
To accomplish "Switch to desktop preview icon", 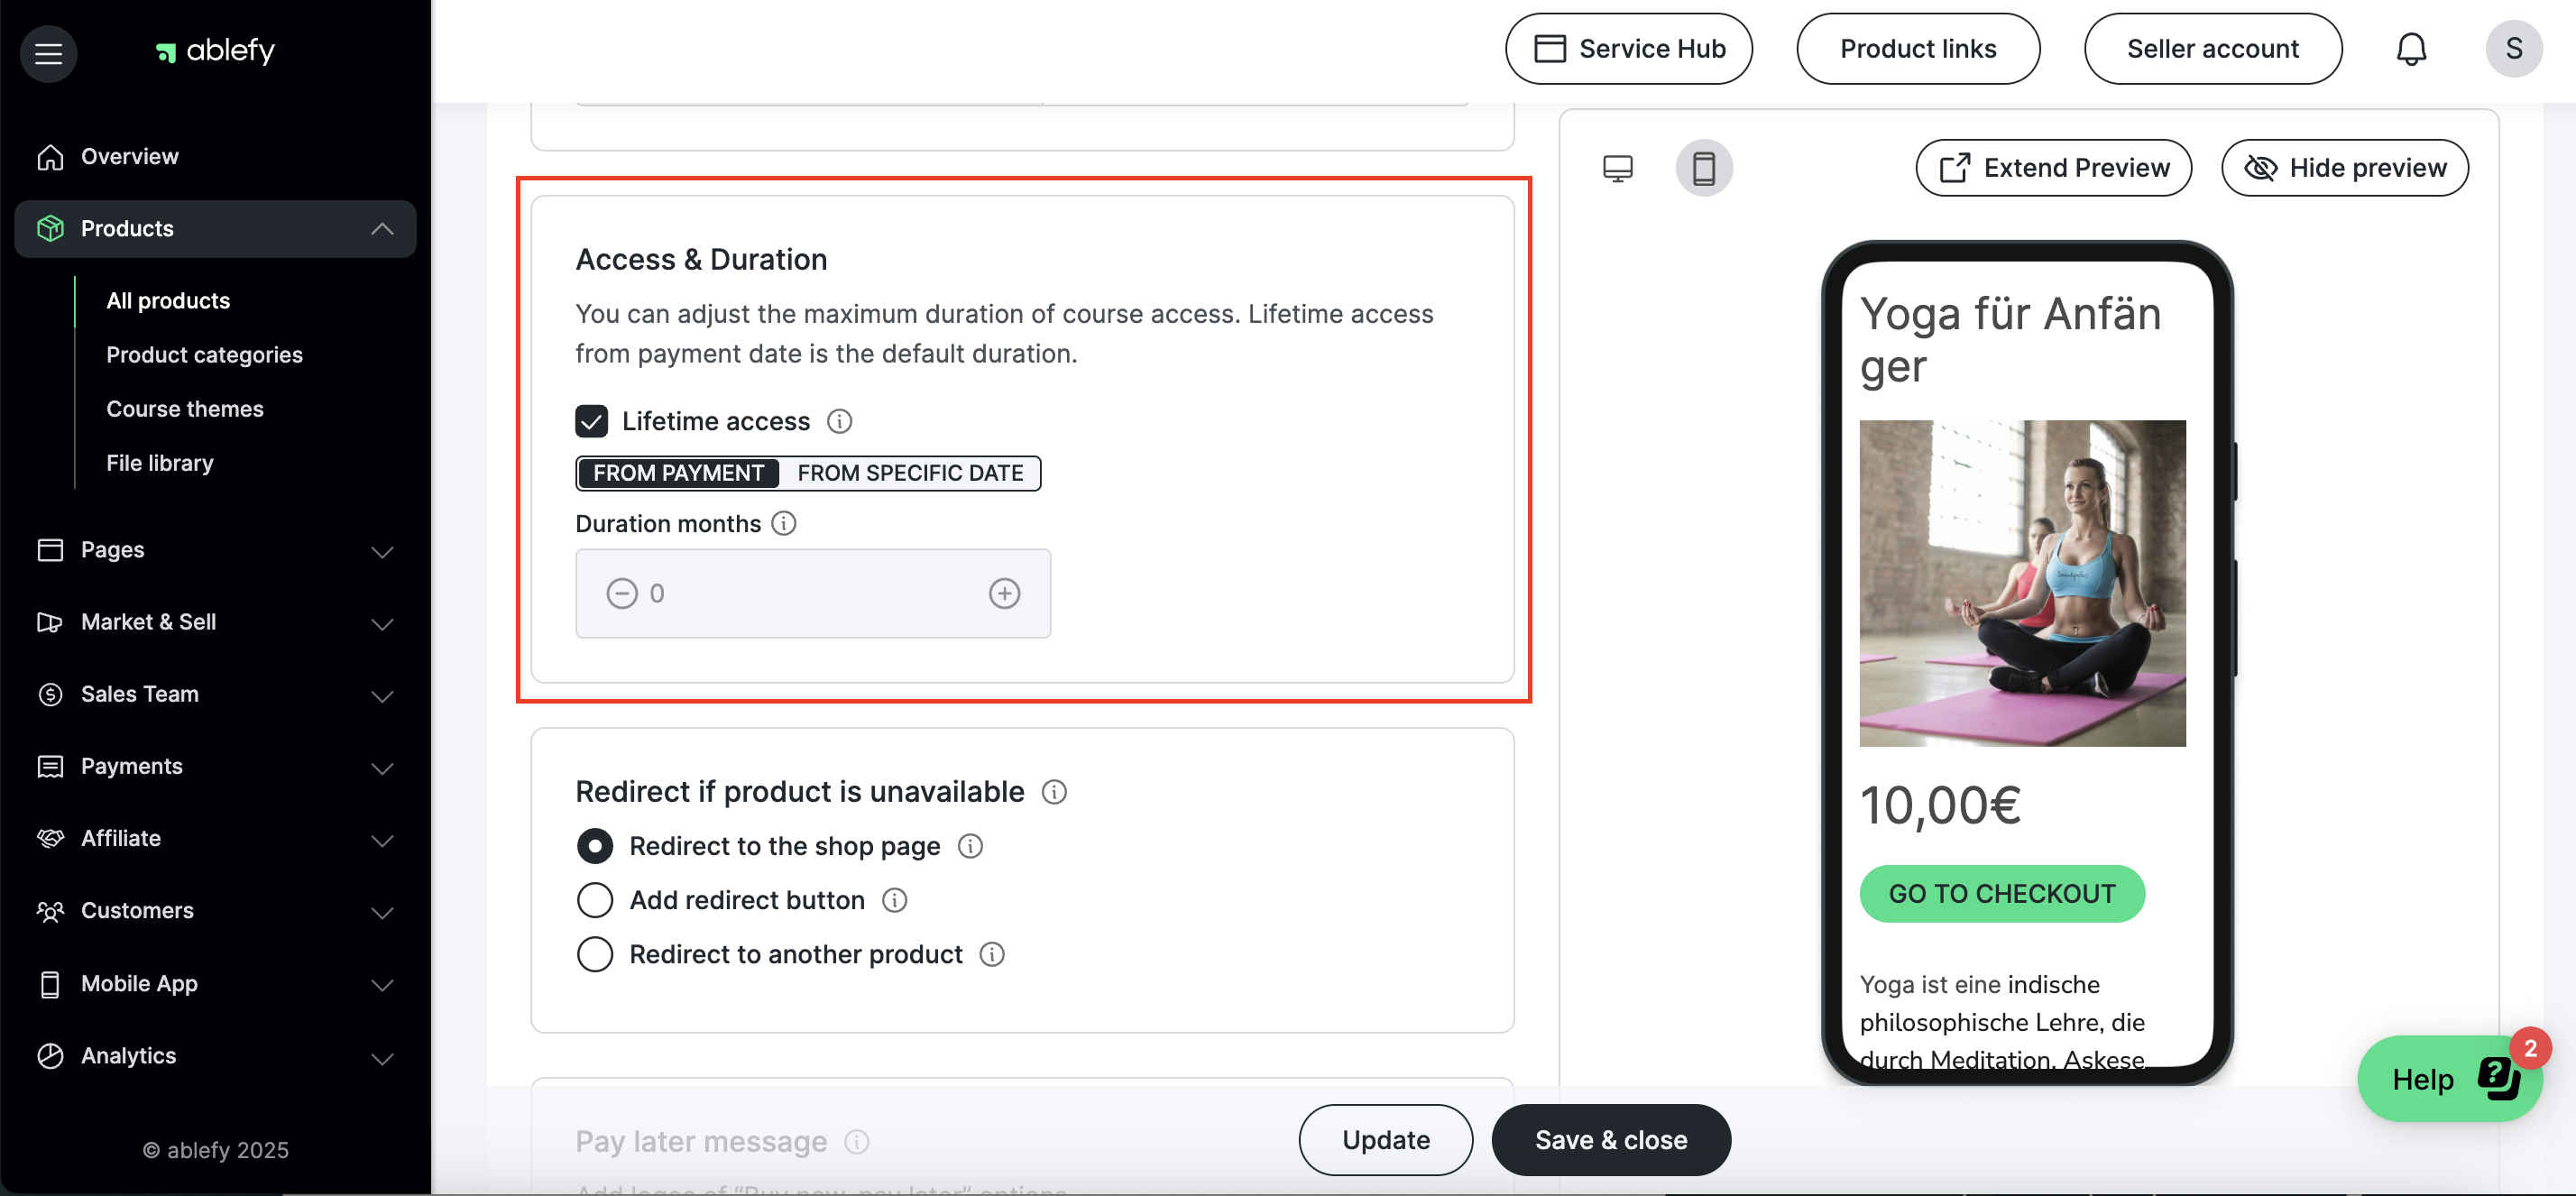I will coord(1617,168).
